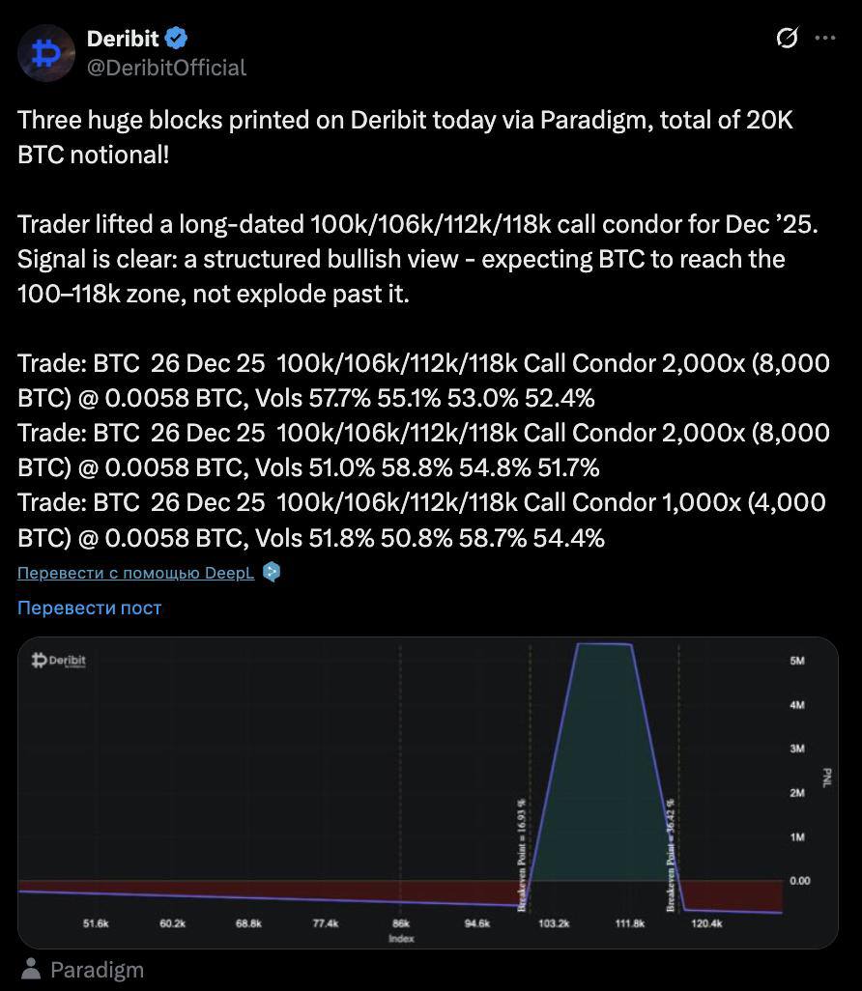Click the Deribit profile avatar
The width and height of the screenshot is (862, 991).
[46, 53]
